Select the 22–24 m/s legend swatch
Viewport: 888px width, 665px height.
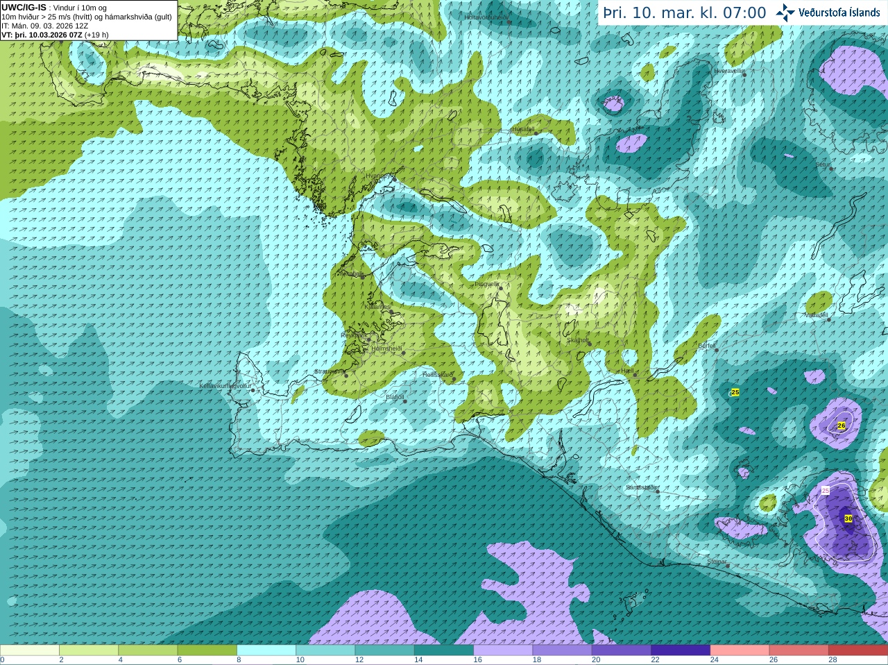pyautogui.click(x=681, y=650)
